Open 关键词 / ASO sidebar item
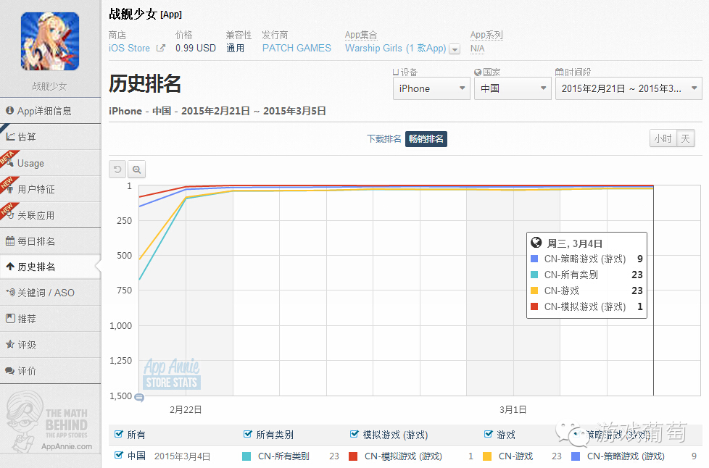This screenshot has height=468, width=709. [x=50, y=293]
